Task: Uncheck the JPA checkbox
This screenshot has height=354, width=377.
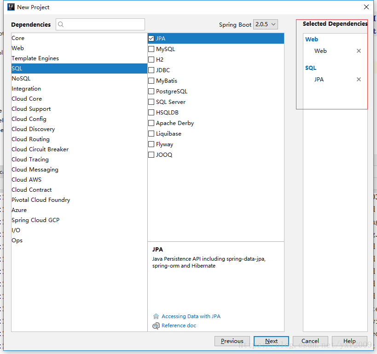Action: [151, 39]
